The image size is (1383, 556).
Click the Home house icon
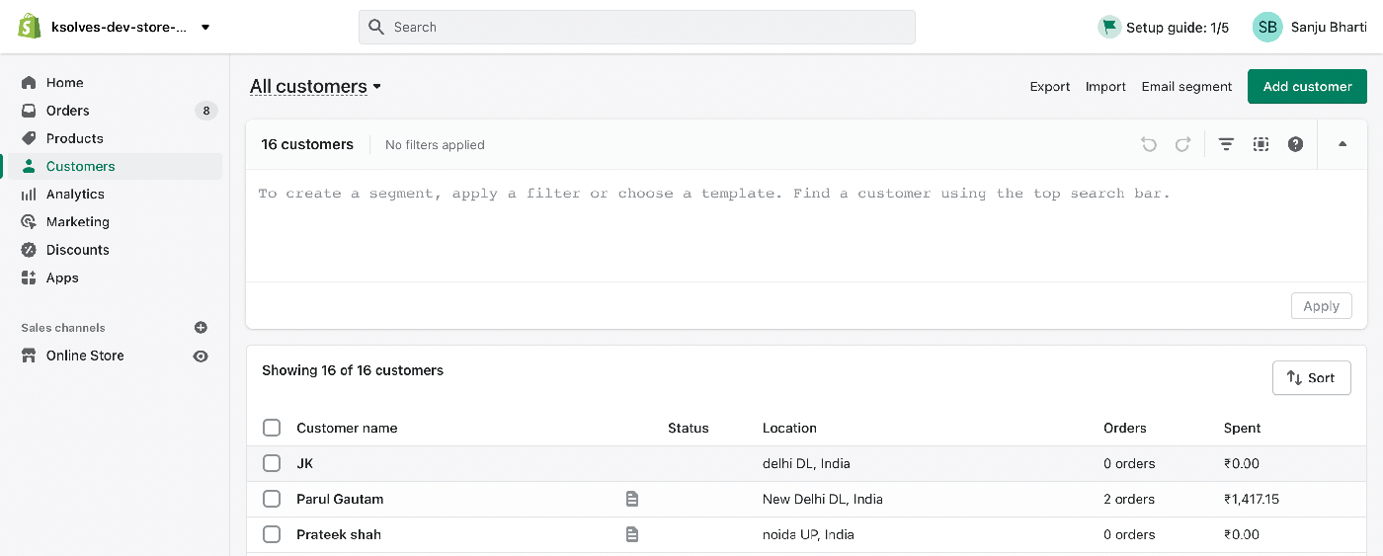[x=29, y=83]
